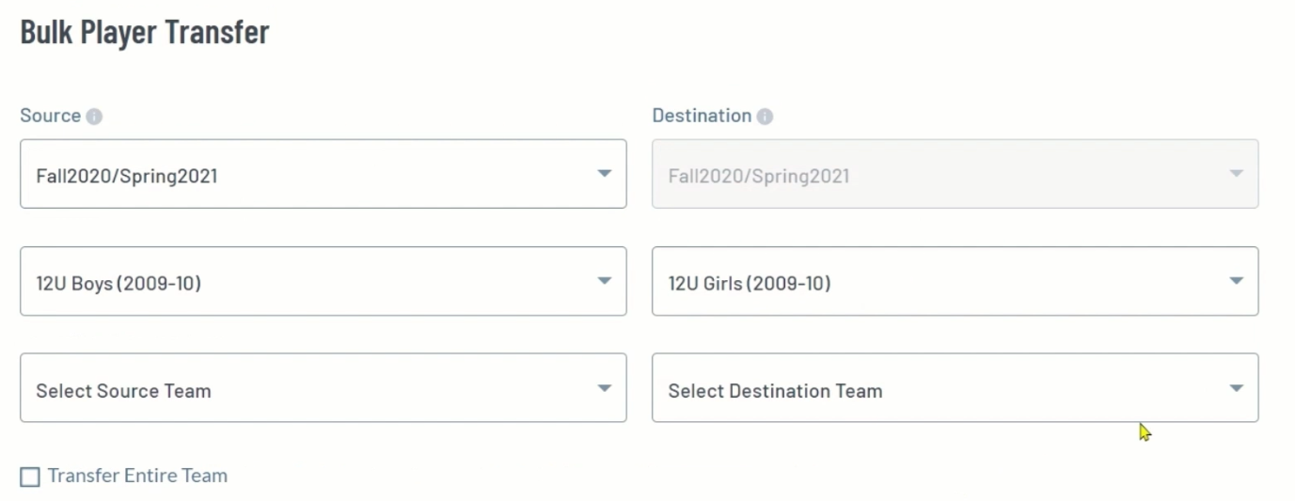
Task: Enable the Transfer Entire Team checkbox
Action: point(30,477)
